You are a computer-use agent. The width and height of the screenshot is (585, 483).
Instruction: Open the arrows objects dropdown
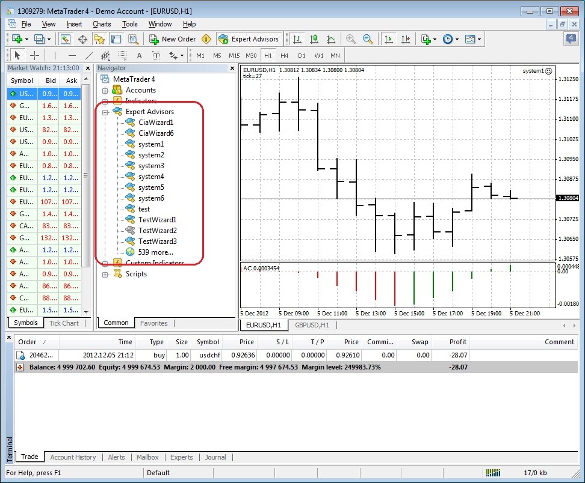(x=182, y=56)
